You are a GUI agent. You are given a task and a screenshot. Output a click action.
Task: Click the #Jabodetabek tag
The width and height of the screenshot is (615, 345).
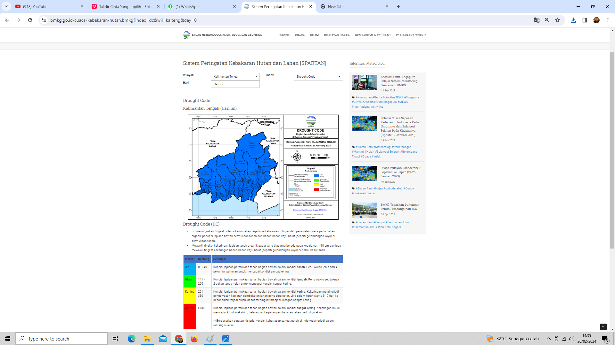click(x=393, y=188)
